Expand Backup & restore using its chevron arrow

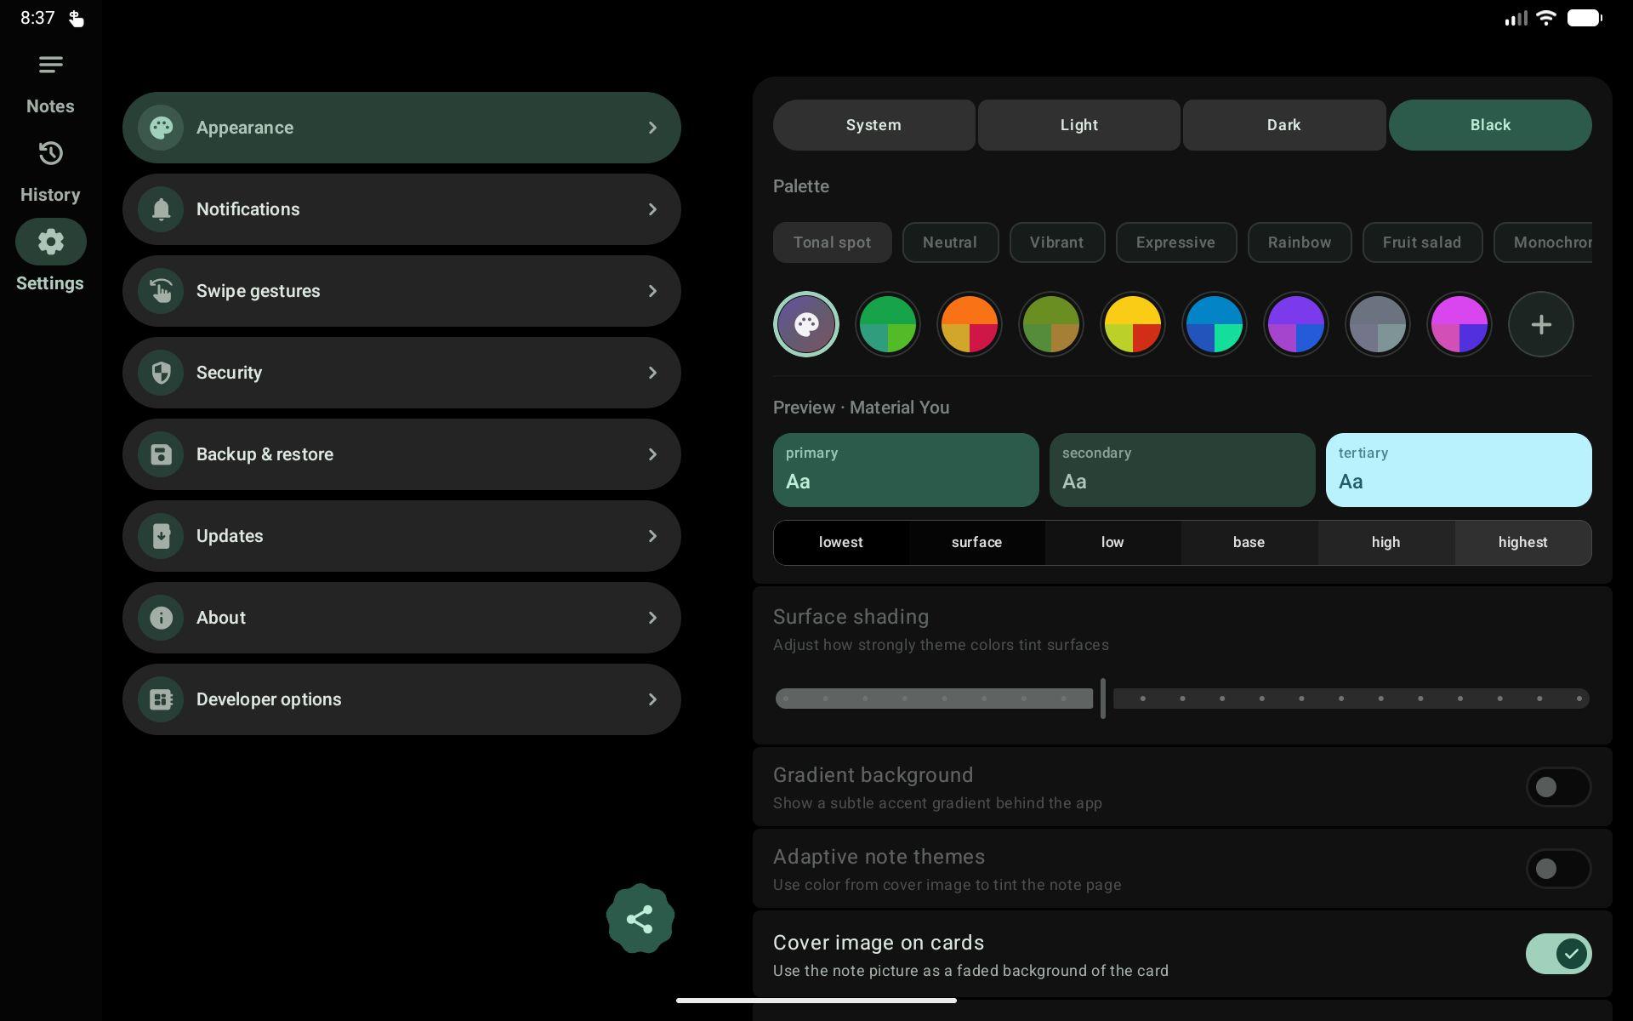click(652, 454)
